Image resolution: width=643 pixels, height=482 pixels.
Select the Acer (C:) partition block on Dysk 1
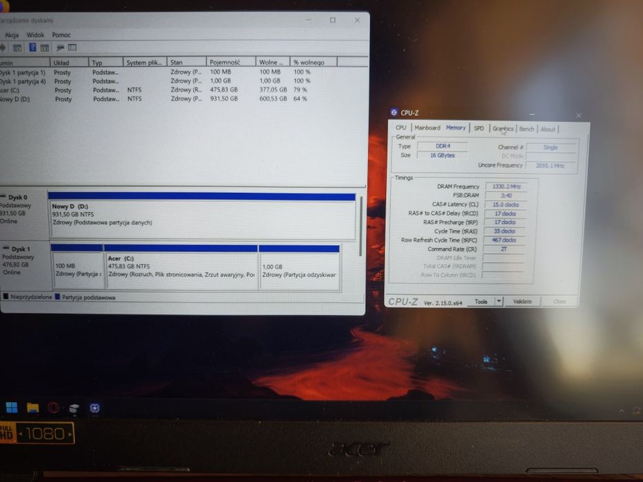pos(181,267)
